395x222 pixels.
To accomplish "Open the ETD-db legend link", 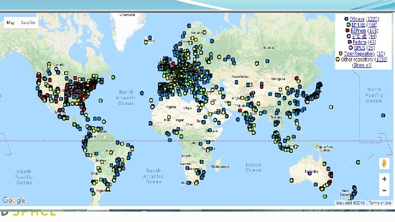I will (x=359, y=36).
